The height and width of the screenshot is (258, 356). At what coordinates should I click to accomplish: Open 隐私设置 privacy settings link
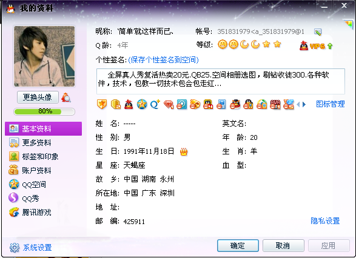pos(325,220)
